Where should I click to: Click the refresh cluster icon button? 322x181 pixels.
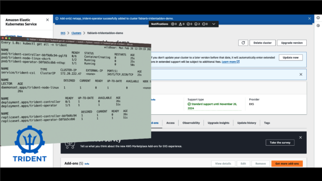(243, 43)
